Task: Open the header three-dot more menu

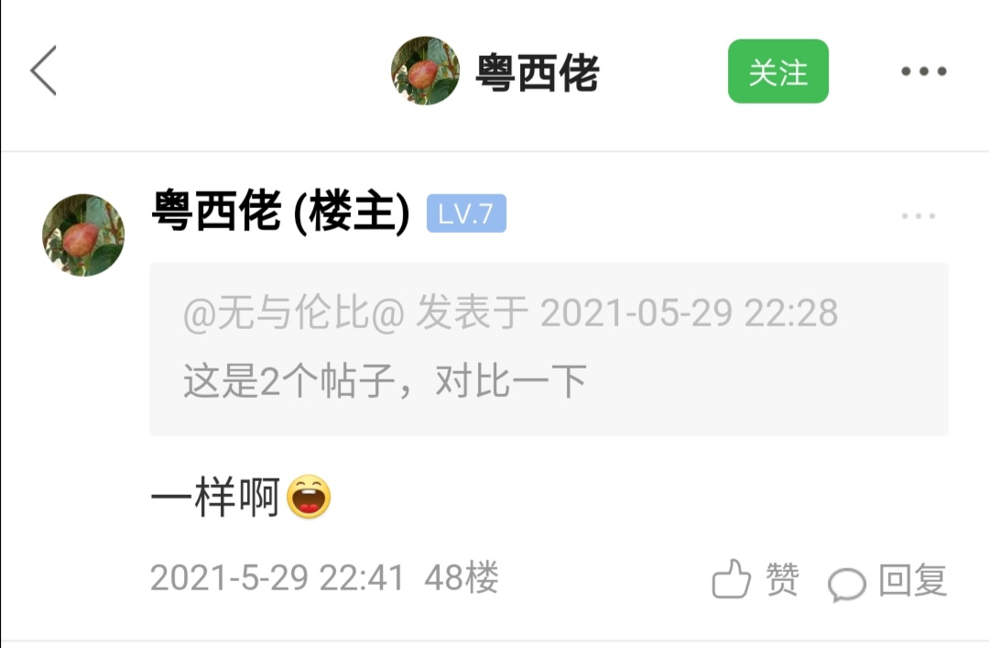Action: (x=923, y=71)
